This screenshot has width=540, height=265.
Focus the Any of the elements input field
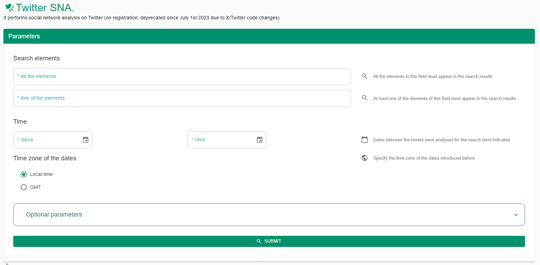tap(182, 99)
